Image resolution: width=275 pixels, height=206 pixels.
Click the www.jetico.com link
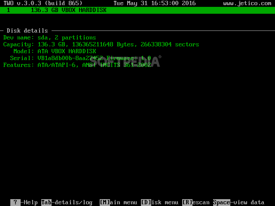click(247, 3)
